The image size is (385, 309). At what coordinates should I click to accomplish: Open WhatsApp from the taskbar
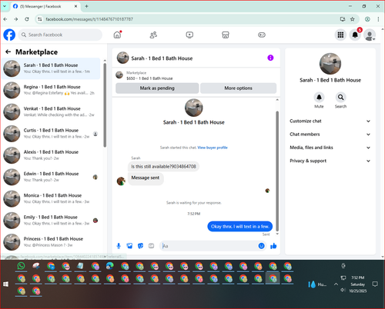[x=22, y=266]
